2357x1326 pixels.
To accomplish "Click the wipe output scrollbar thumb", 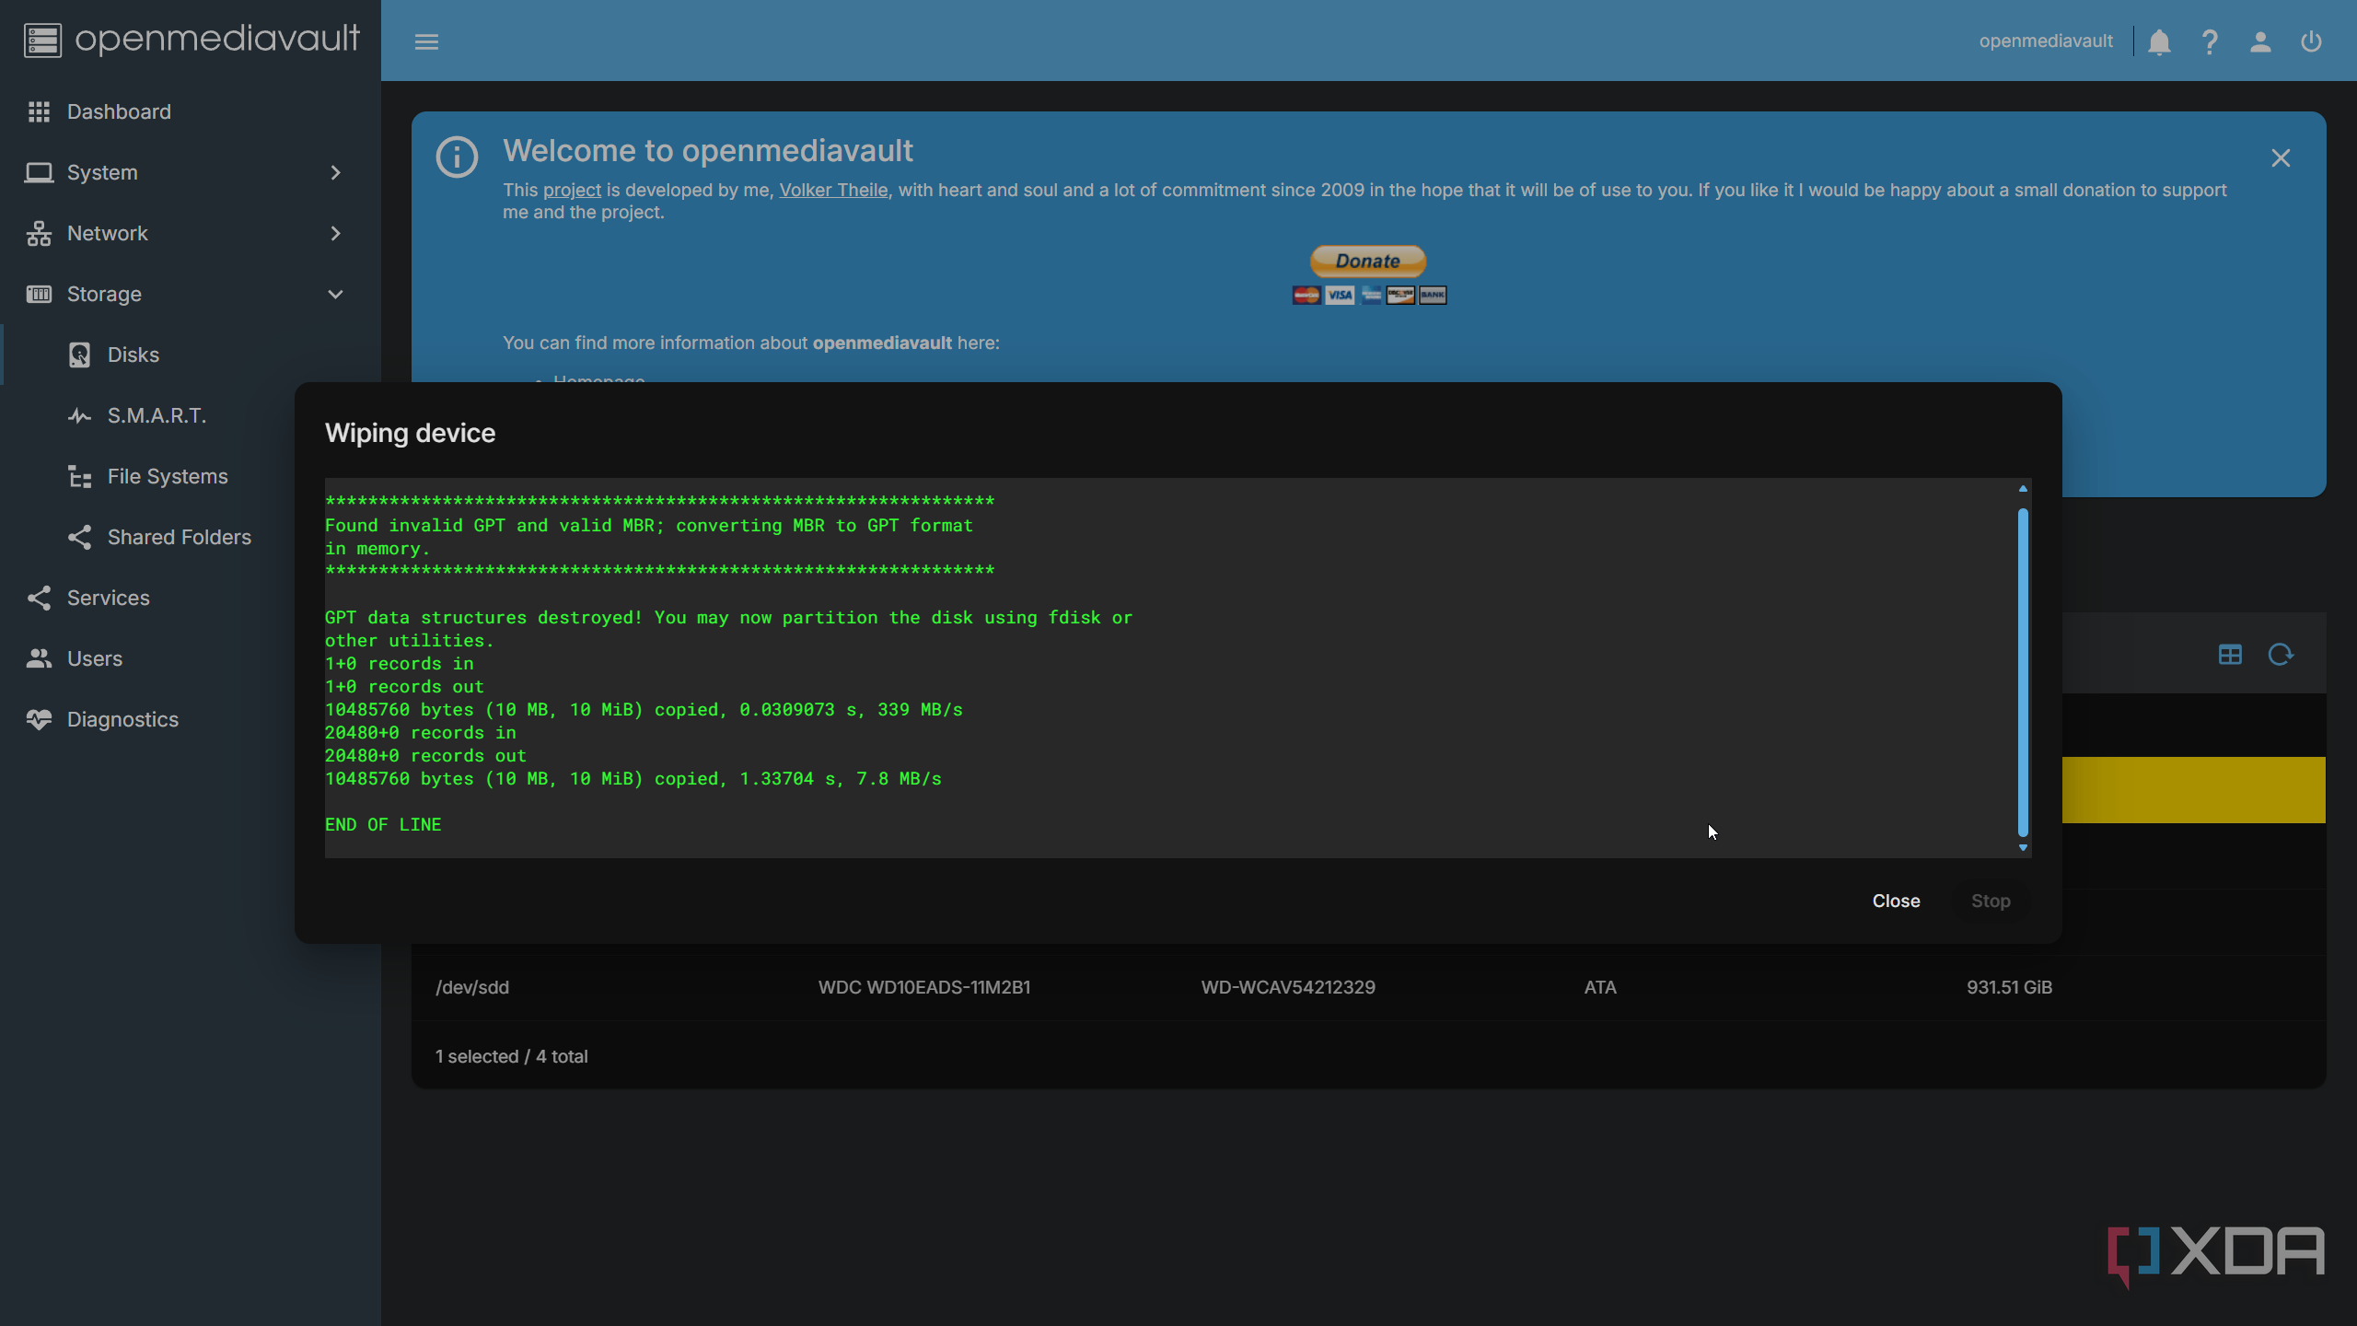I will coord(2023,672).
